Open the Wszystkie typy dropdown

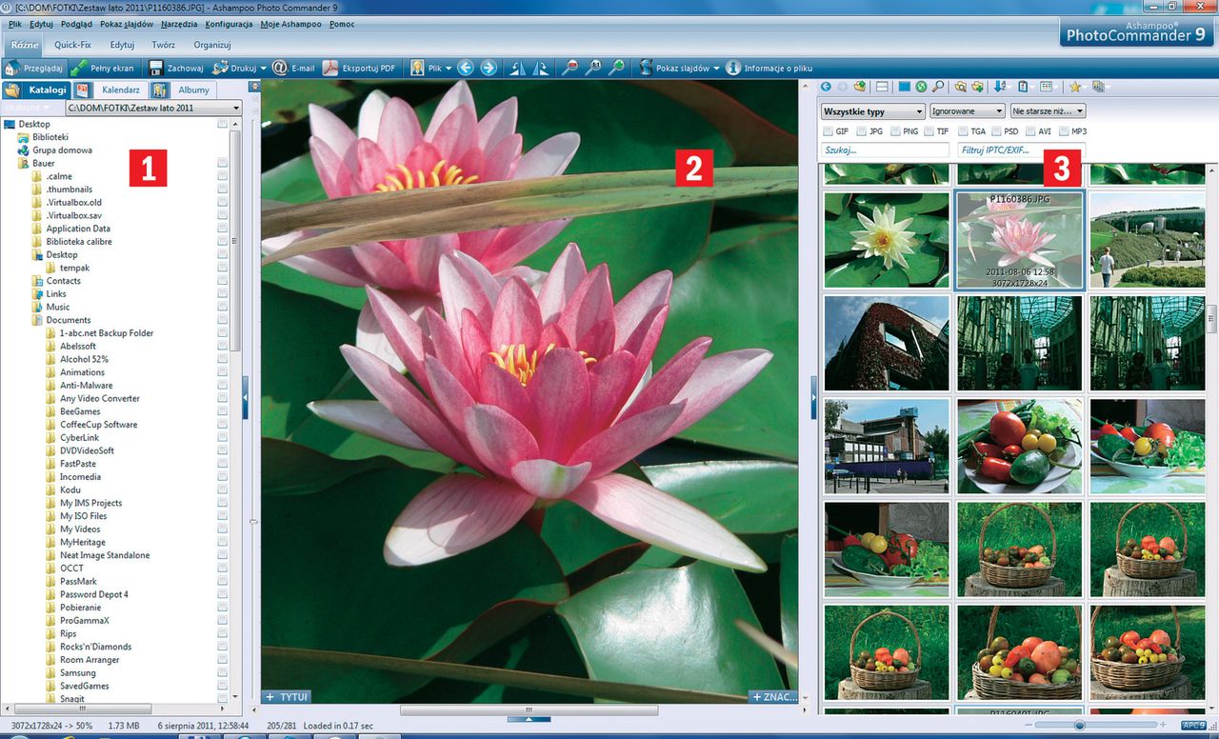(872, 111)
